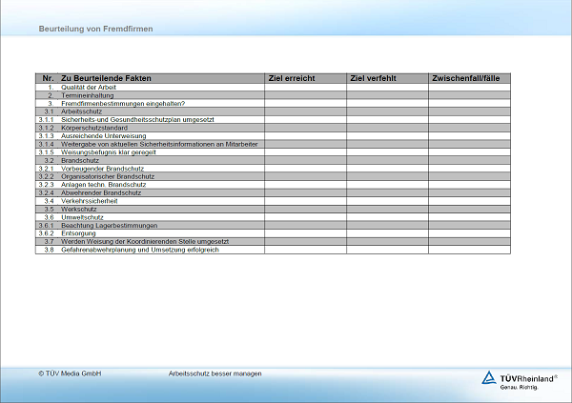Click 'Ziel verfehlt' cell for Termineinhaltung
The width and height of the screenshot is (572, 403).
(x=387, y=95)
